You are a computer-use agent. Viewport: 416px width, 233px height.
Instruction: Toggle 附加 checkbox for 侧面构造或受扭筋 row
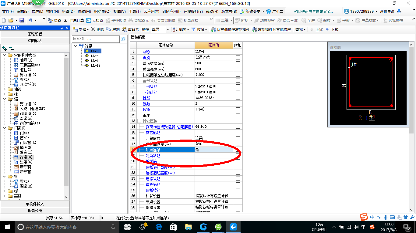(238, 127)
